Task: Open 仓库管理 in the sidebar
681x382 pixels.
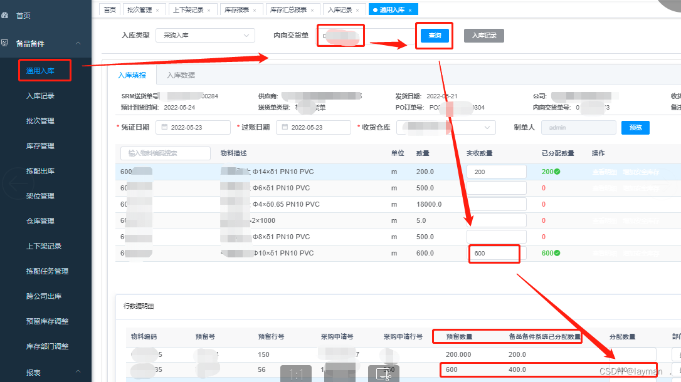Action: click(40, 221)
